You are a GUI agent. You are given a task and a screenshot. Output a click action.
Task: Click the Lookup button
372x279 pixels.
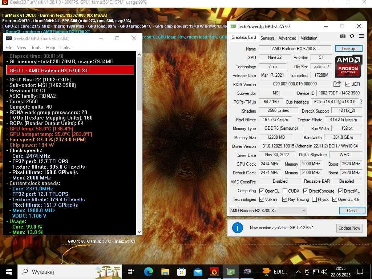click(348, 48)
